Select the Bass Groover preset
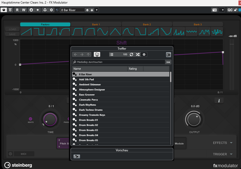This screenshot has width=241, height=169. [121, 95]
